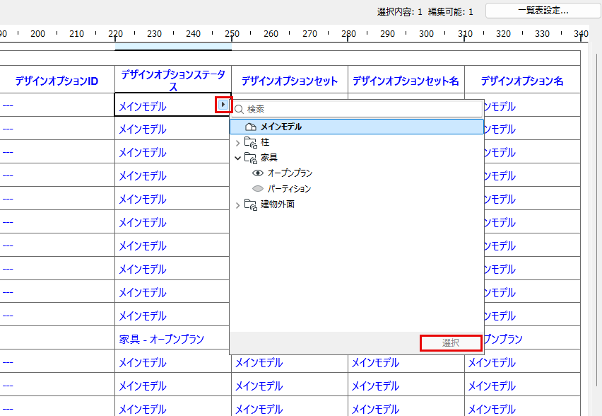
Task: Open the arrow dropdown in the メインモデル status cell
Action: (x=223, y=105)
